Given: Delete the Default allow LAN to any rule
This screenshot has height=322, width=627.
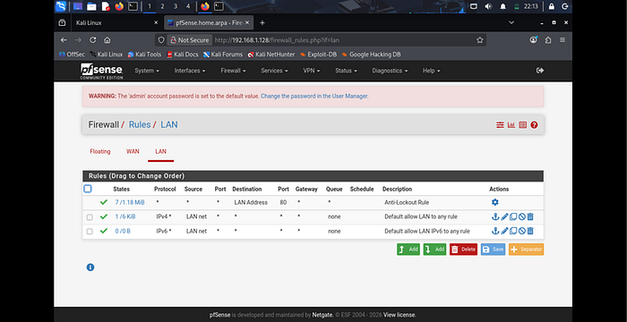Looking at the screenshot, I should pos(530,216).
